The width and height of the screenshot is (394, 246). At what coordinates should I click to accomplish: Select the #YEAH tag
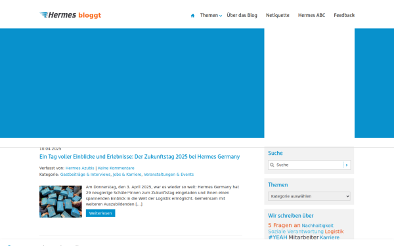[x=278, y=237]
